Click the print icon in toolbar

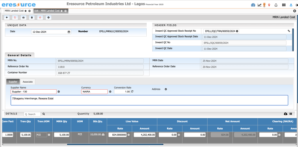(x=24, y=18)
